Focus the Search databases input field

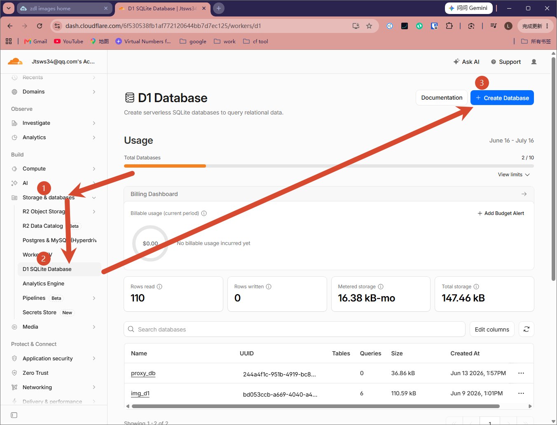[x=295, y=329]
